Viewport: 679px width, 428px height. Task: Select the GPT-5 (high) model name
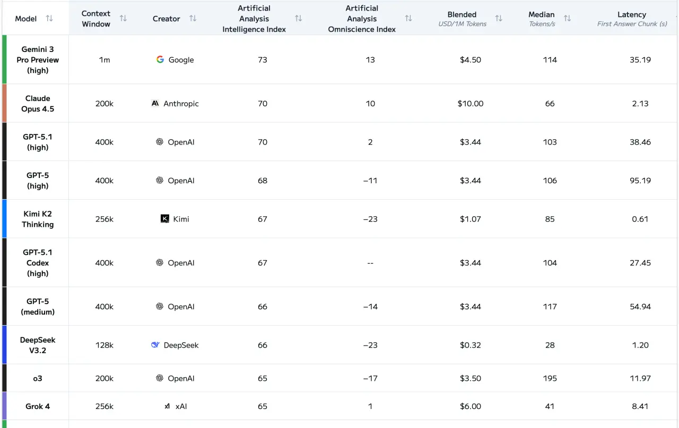38,181
